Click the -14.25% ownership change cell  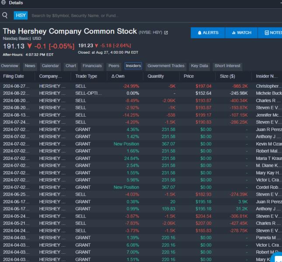click(x=131, y=115)
